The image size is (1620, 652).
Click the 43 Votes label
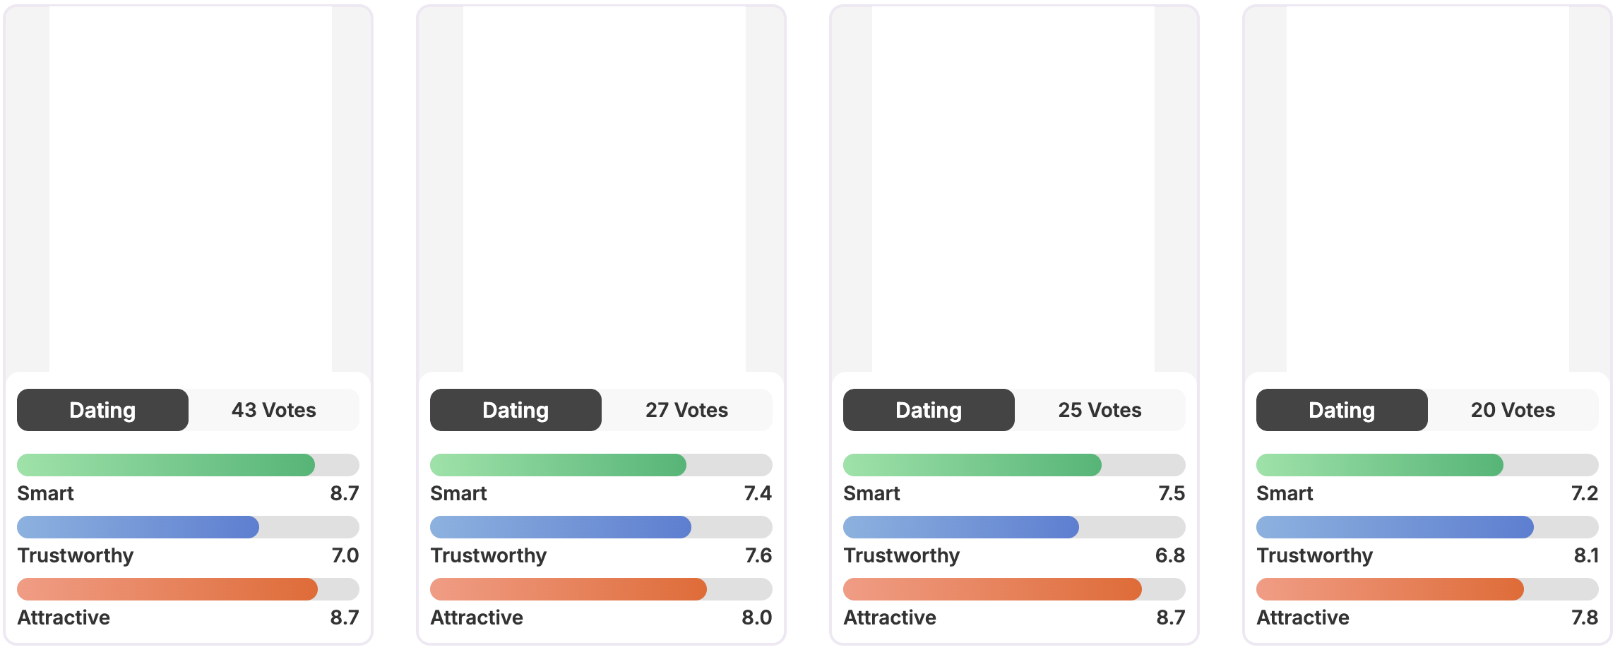point(274,410)
